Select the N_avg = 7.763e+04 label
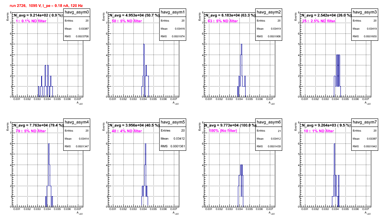The image size is (384, 220). point(38,125)
